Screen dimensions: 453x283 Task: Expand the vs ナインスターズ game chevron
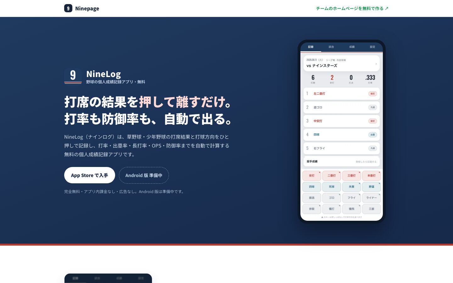coord(376,64)
